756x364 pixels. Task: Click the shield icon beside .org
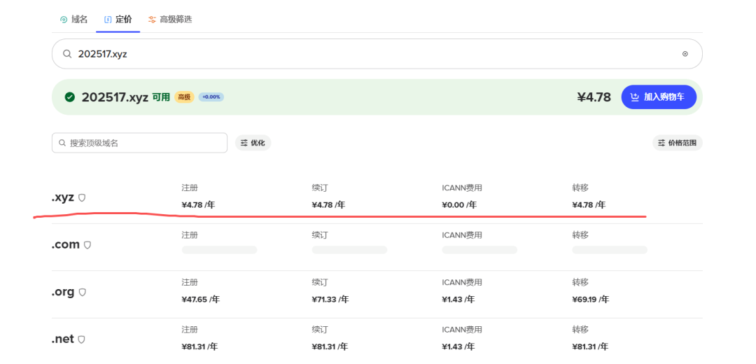click(x=82, y=293)
